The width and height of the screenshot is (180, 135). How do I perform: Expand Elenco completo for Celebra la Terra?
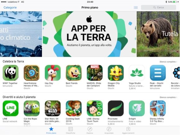point(168,62)
